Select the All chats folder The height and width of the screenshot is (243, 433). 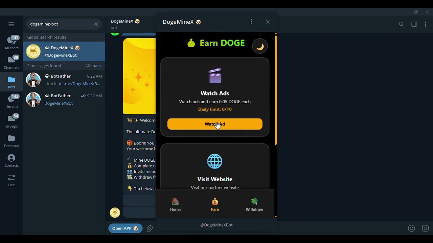click(12, 43)
